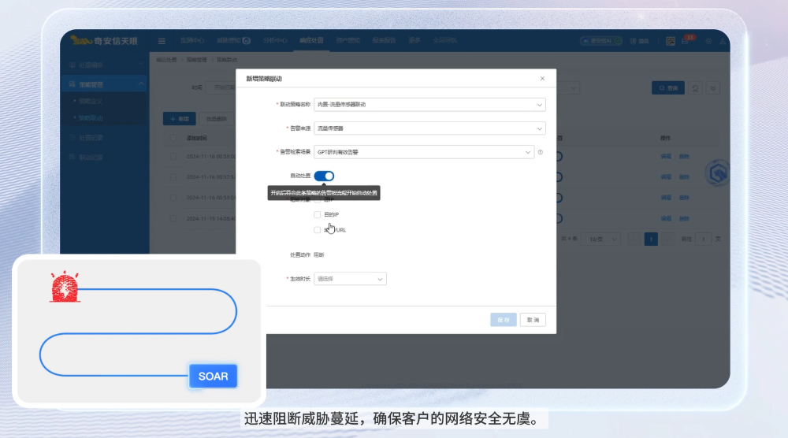The height and width of the screenshot is (438, 788).
Task: Edit the 2024-11-15 14:08 row via 编辑
Action: pos(666,218)
